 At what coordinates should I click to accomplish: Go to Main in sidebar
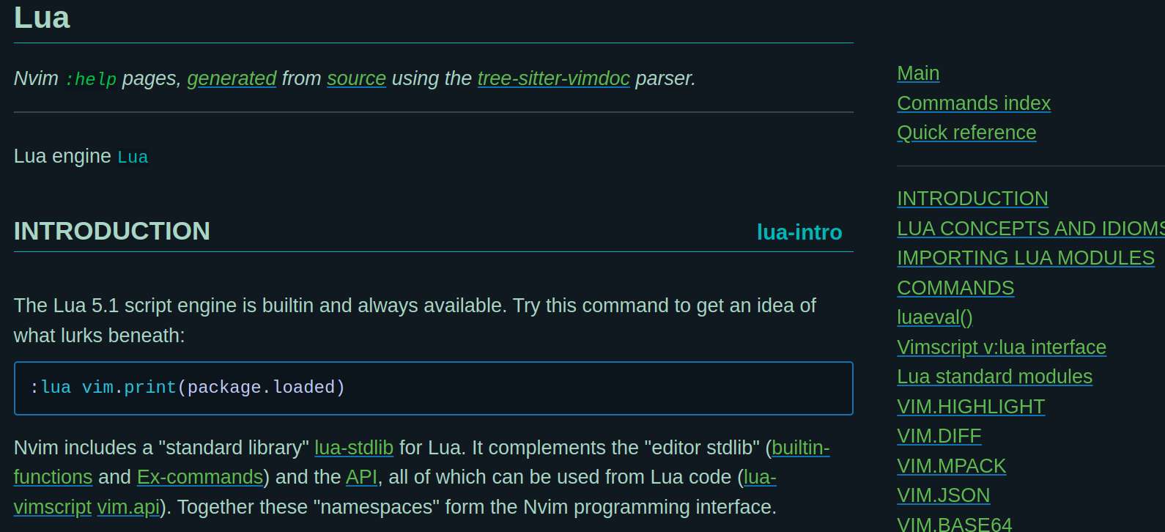(x=918, y=73)
